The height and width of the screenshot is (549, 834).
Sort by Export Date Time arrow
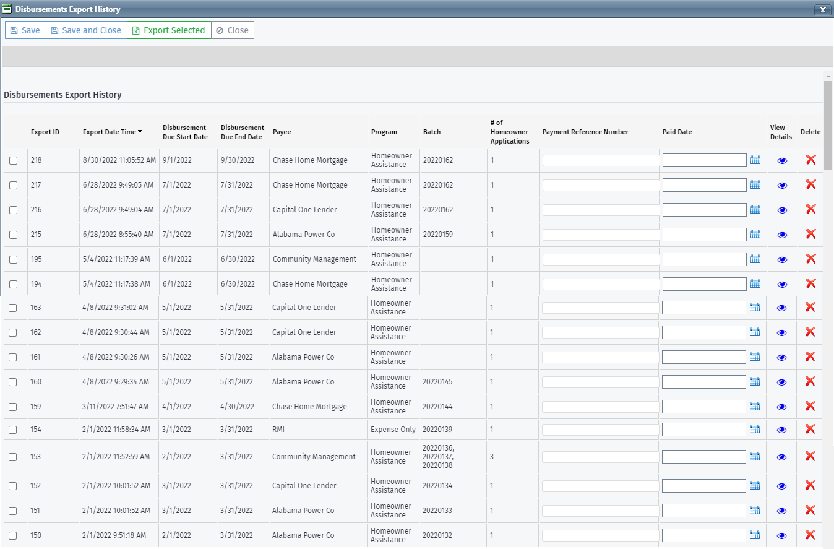pos(140,132)
